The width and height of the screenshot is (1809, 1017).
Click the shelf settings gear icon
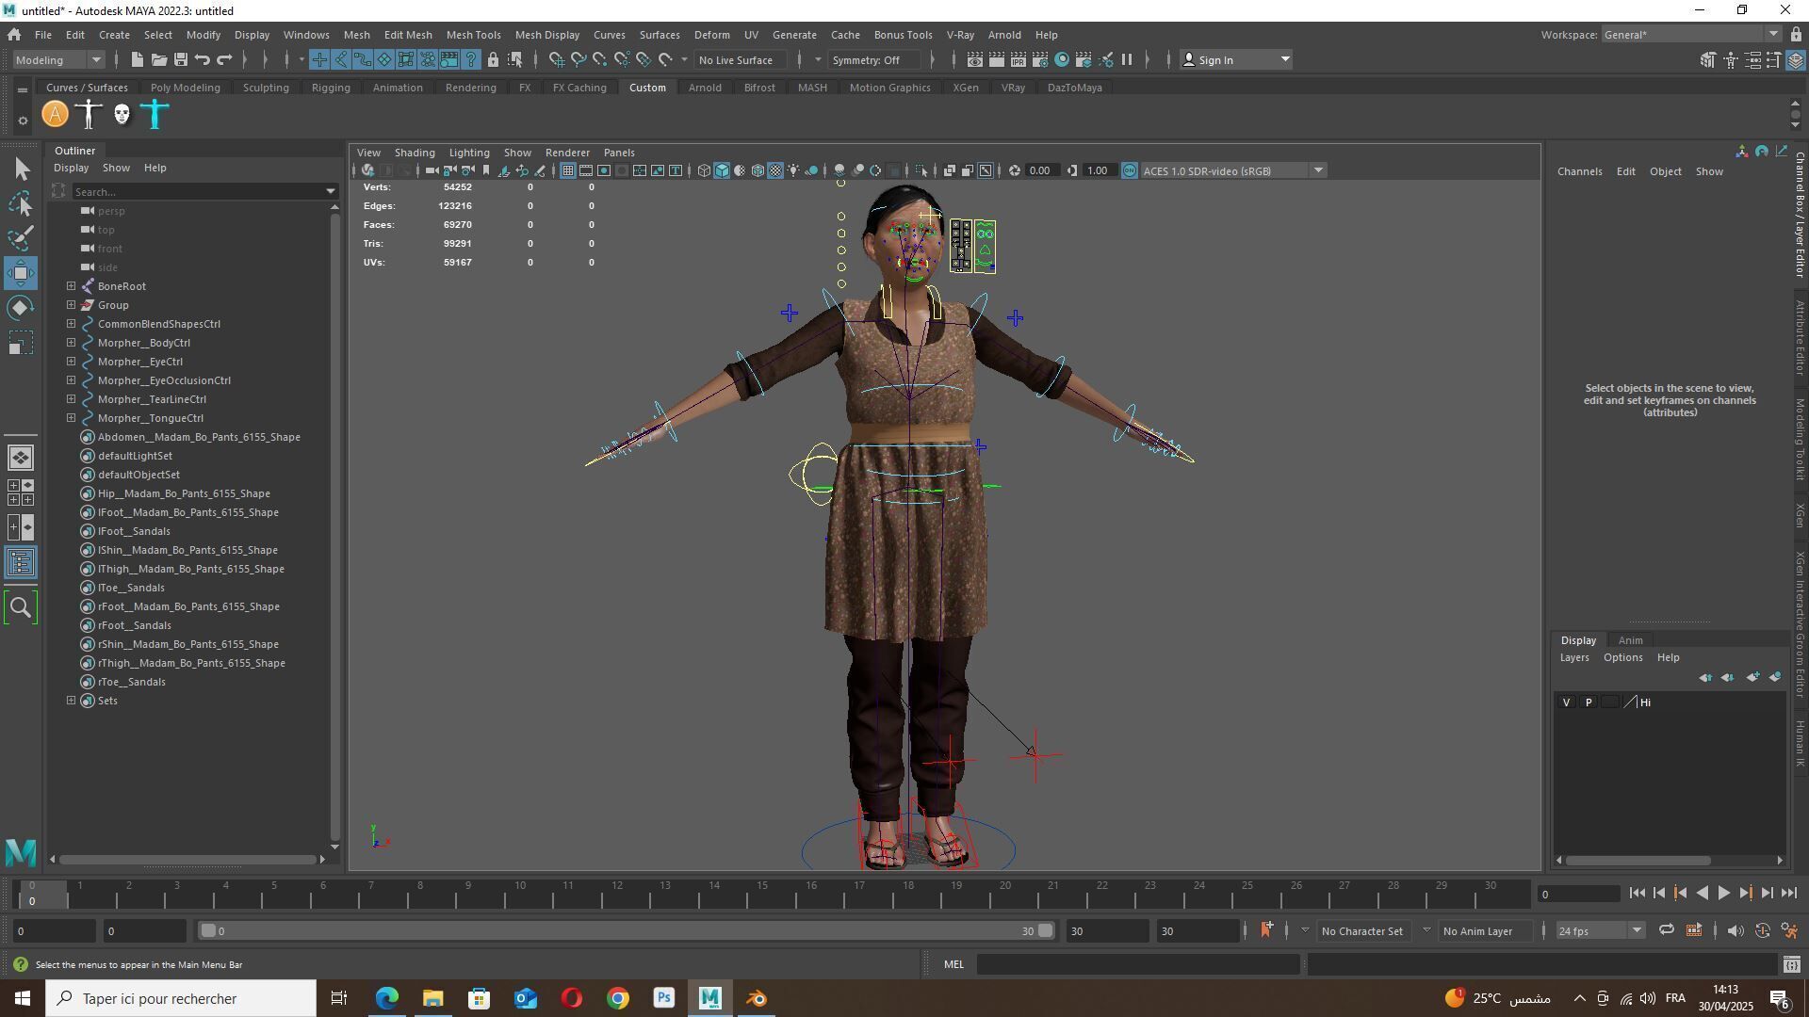tap(23, 121)
